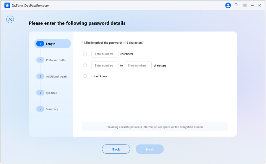This screenshot has width=266, height=164.
Task: Click the step 2 number badge
Action: (x=40, y=60)
